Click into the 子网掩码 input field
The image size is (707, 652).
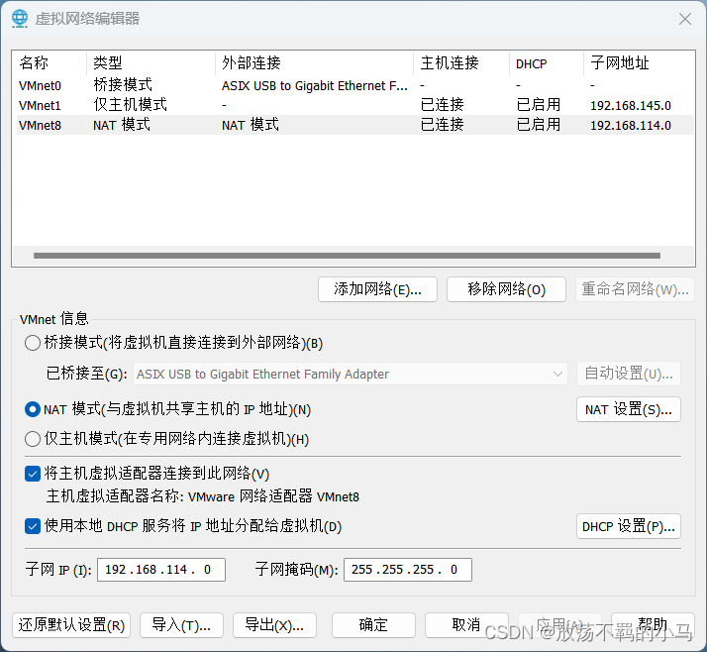pyautogui.click(x=408, y=570)
